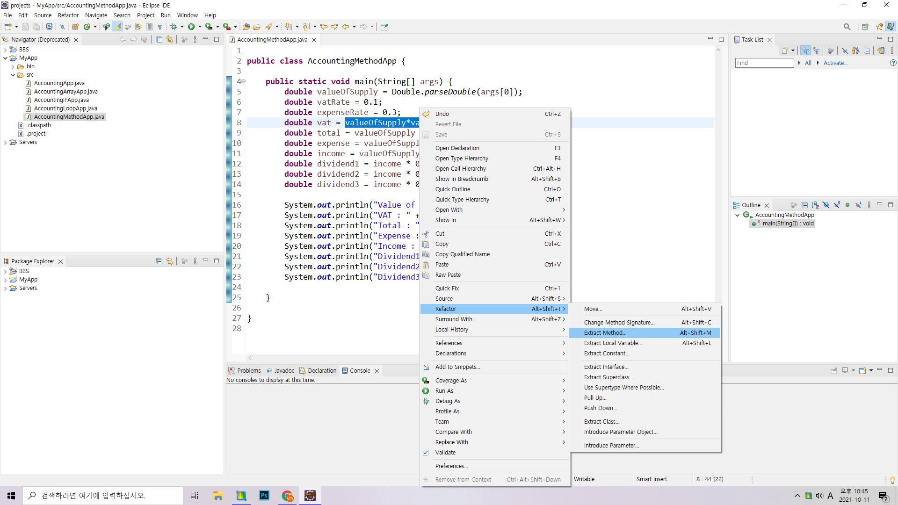898x505 pixels.
Task: Click the Task List help question icon
Action: pyautogui.click(x=893, y=63)
